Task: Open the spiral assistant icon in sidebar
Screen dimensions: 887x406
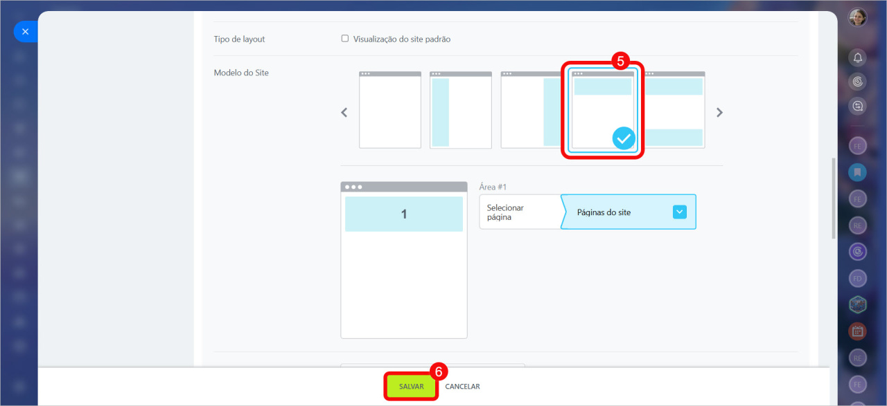Action: pos(858,82)
